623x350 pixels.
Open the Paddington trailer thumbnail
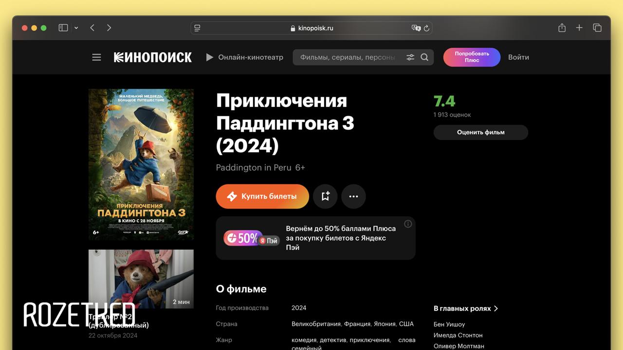pyautogui.click(x=141, y=279)
